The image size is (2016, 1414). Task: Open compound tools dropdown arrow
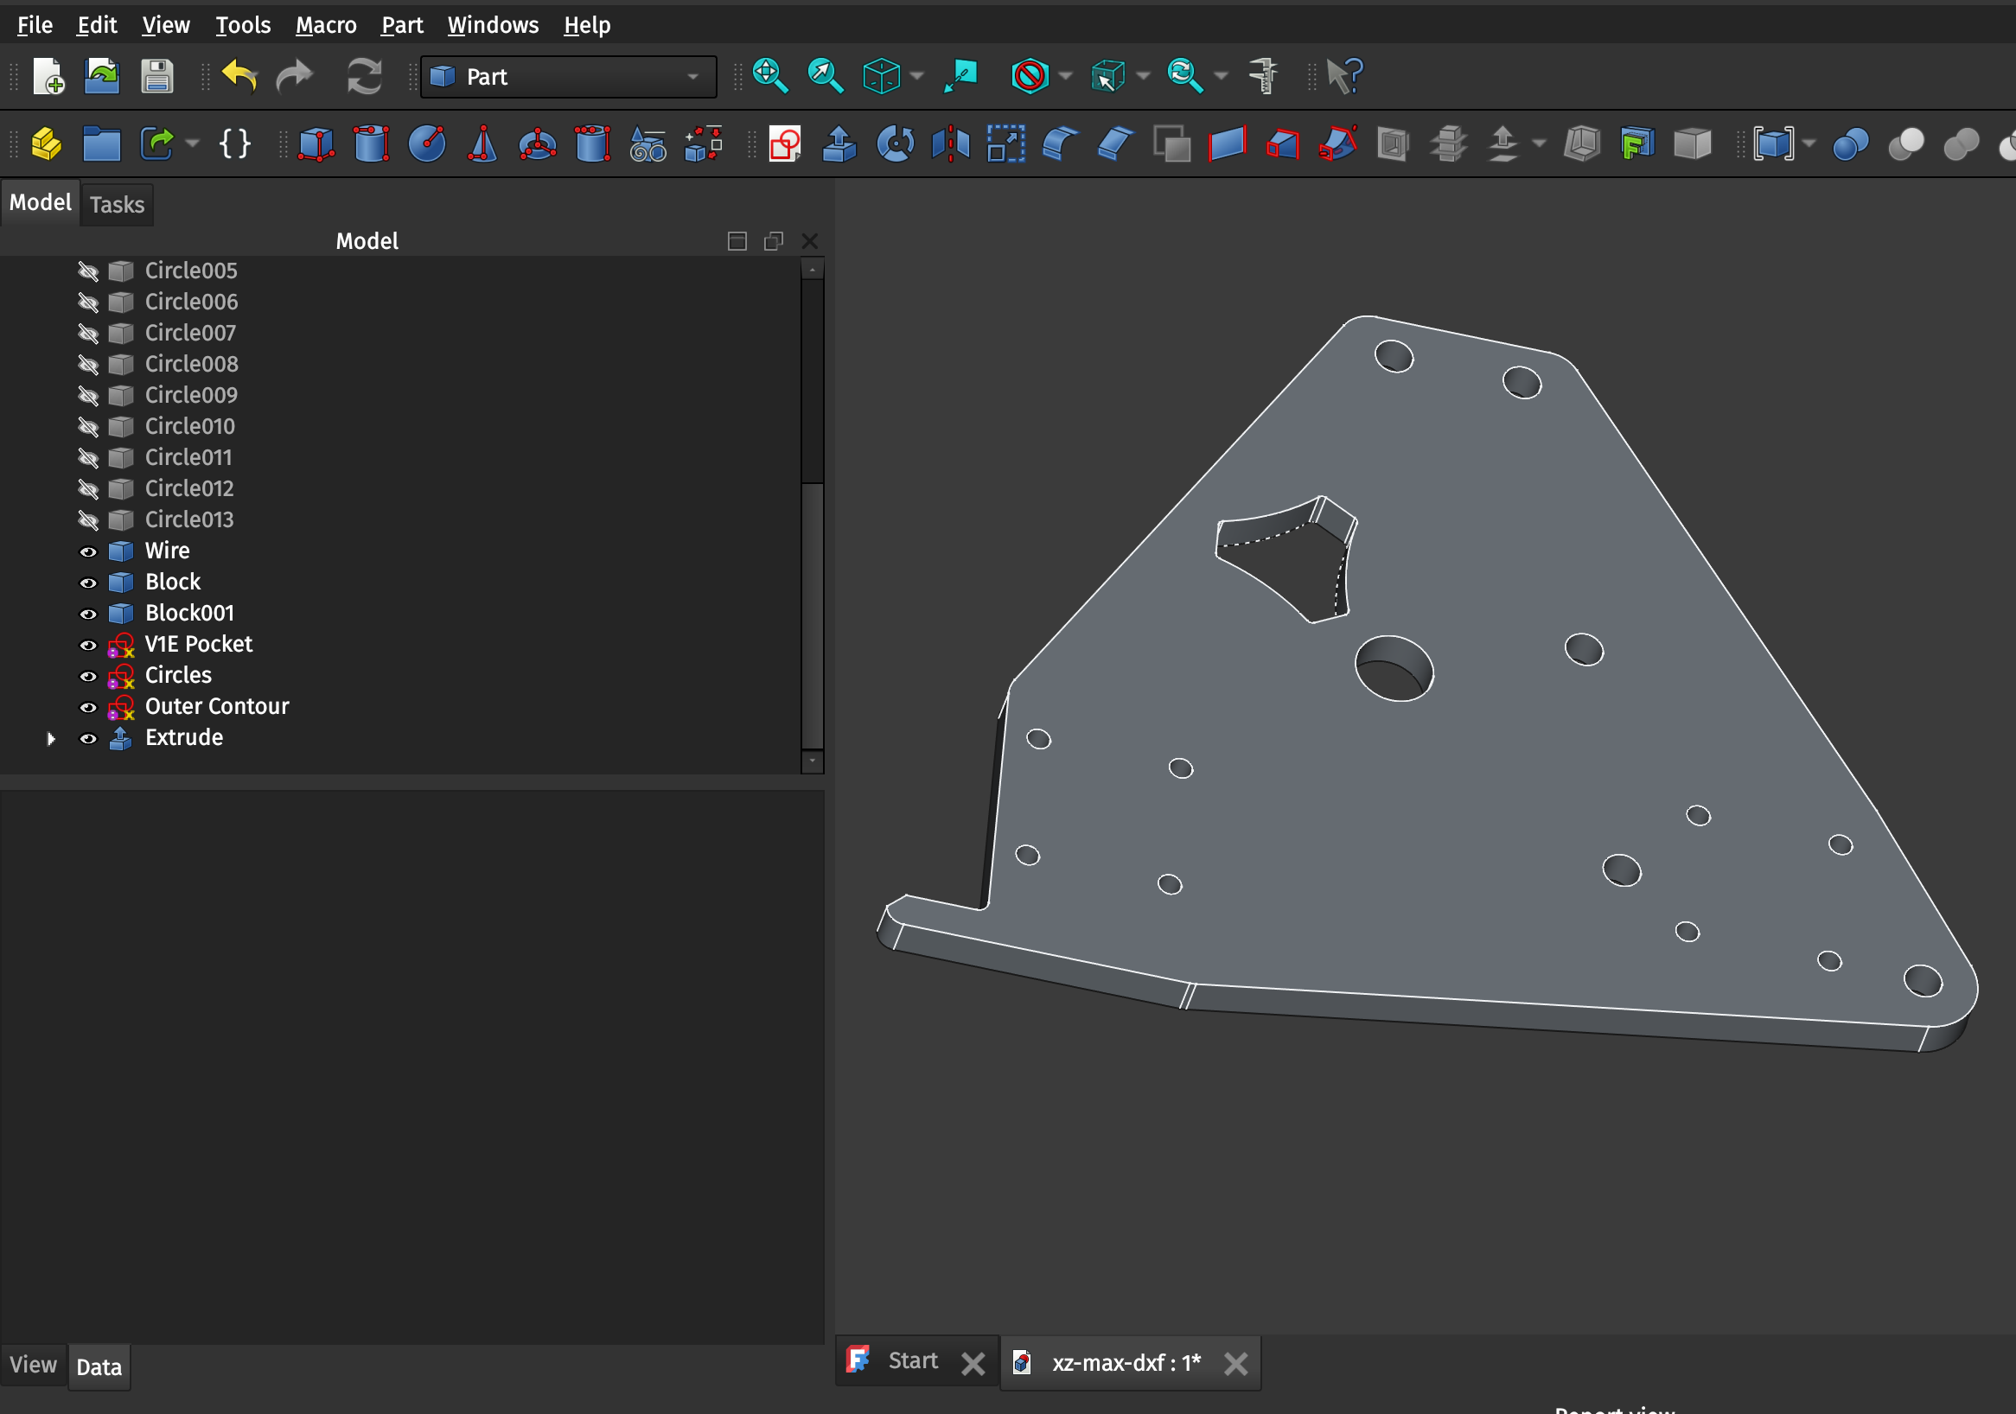click(x=1809, y=144)
